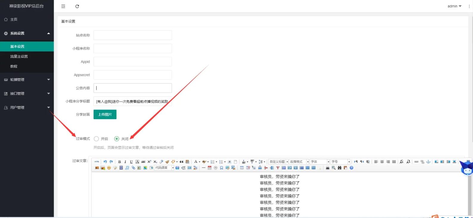Click the refresh icon in top bar
The image size is (473, 218).
click(77, 6)
